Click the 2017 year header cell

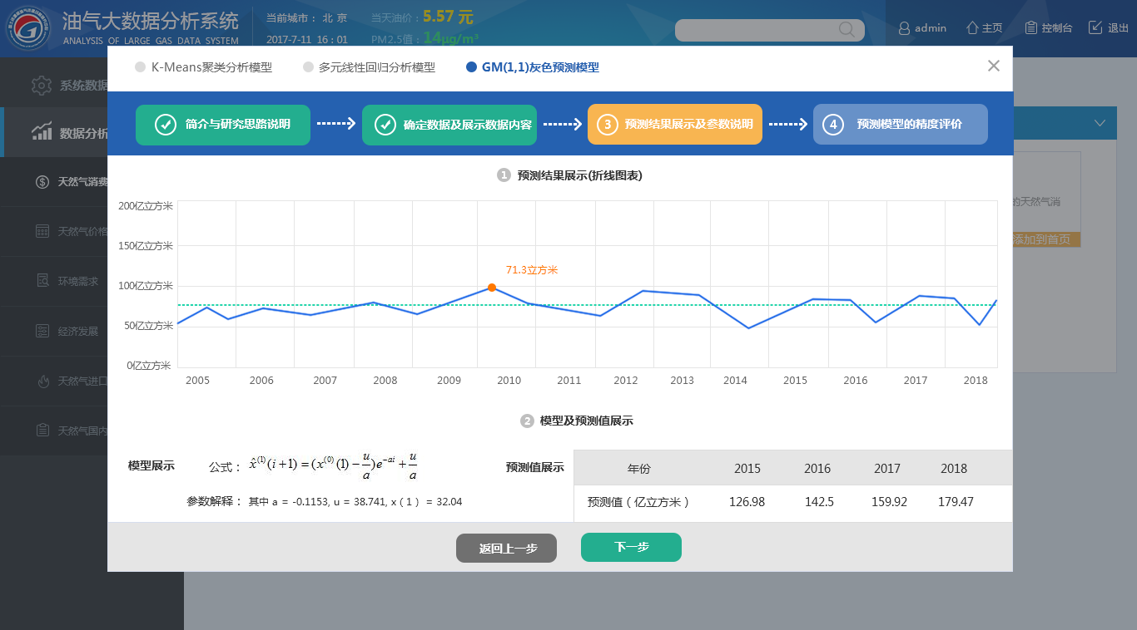(x=887, y=469)
